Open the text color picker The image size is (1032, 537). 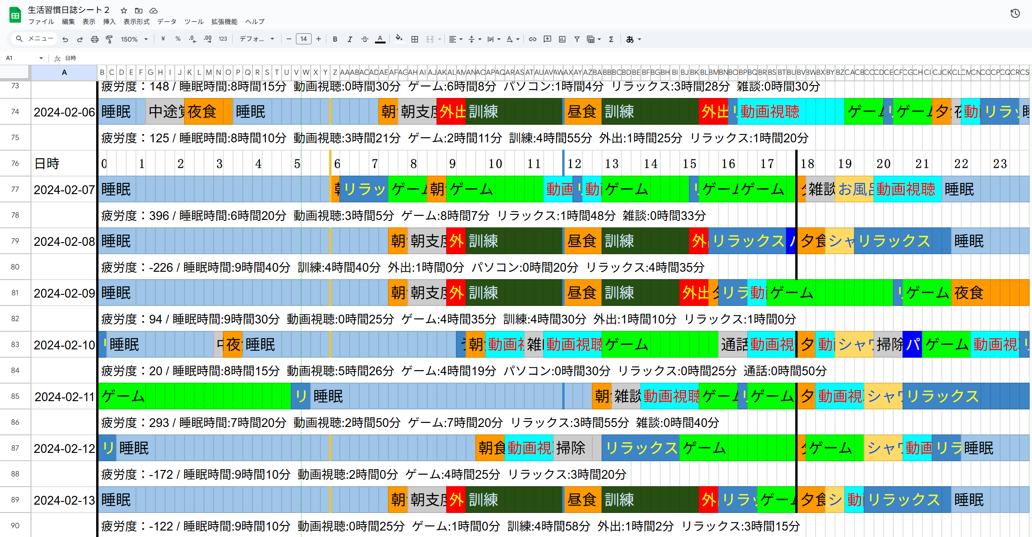[380, 39]
